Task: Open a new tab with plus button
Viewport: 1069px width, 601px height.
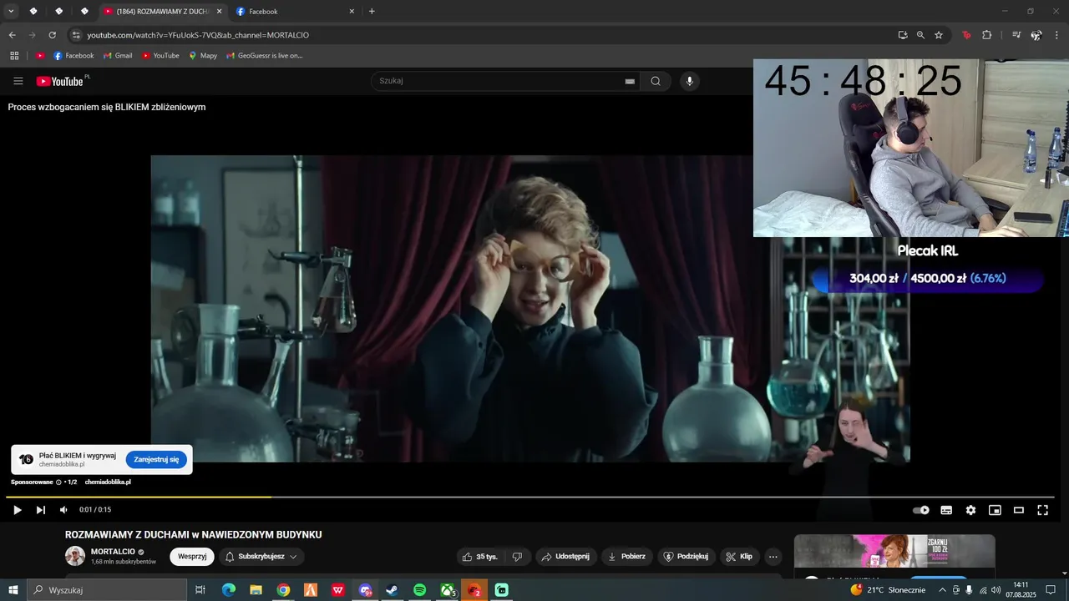Action: click(x=372, y=12)
